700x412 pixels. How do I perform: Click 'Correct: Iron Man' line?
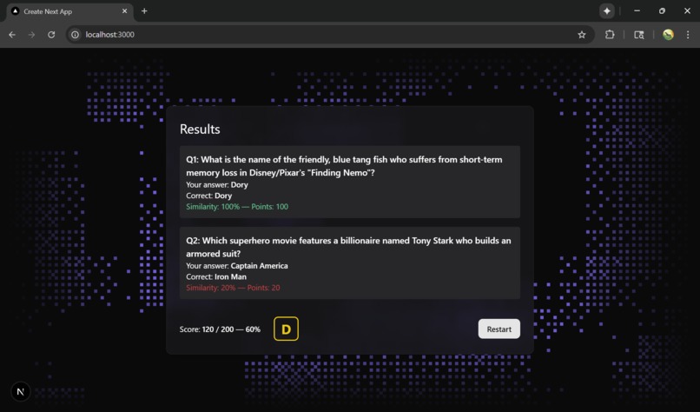click(216, 276)
